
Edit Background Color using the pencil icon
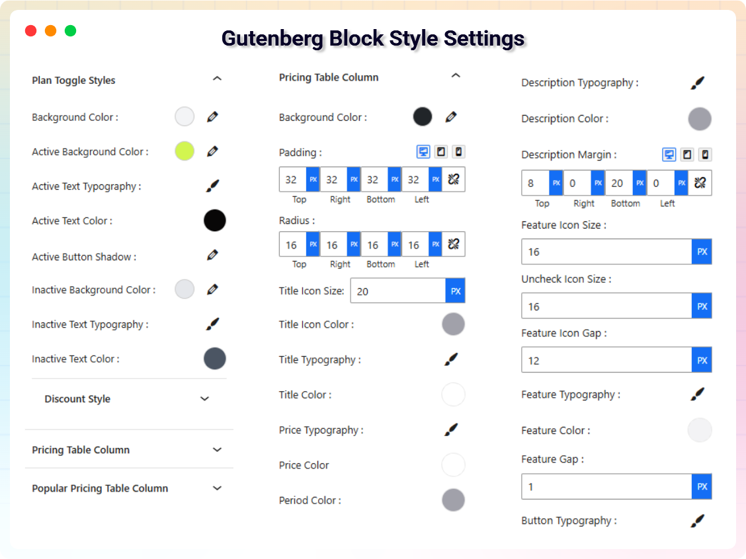point(211,116)
